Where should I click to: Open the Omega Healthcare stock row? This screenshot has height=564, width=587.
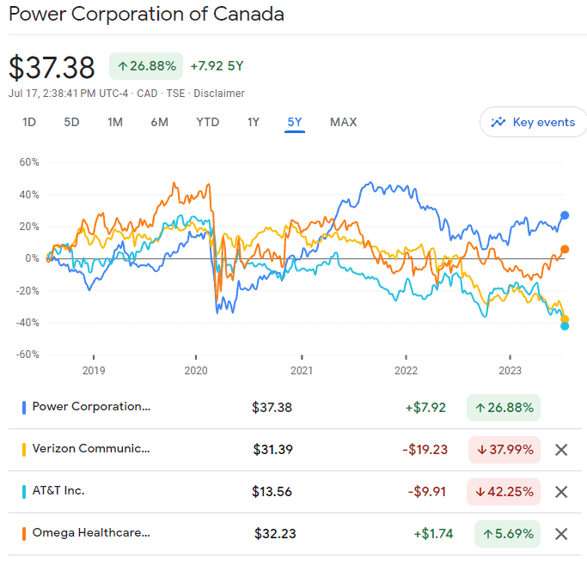90,533
